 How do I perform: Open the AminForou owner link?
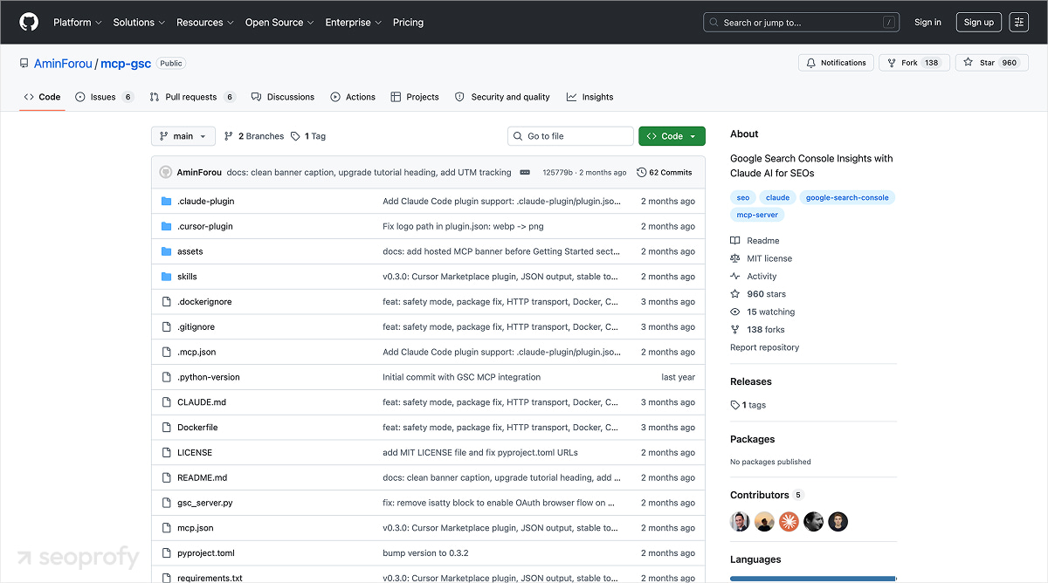63,64
